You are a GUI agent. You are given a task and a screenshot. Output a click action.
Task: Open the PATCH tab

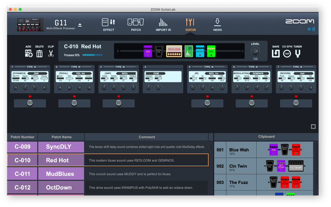(x=136, y=24)
